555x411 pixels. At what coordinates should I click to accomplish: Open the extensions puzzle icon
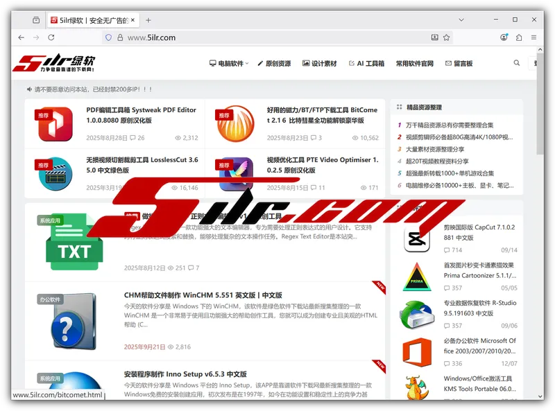519,37
